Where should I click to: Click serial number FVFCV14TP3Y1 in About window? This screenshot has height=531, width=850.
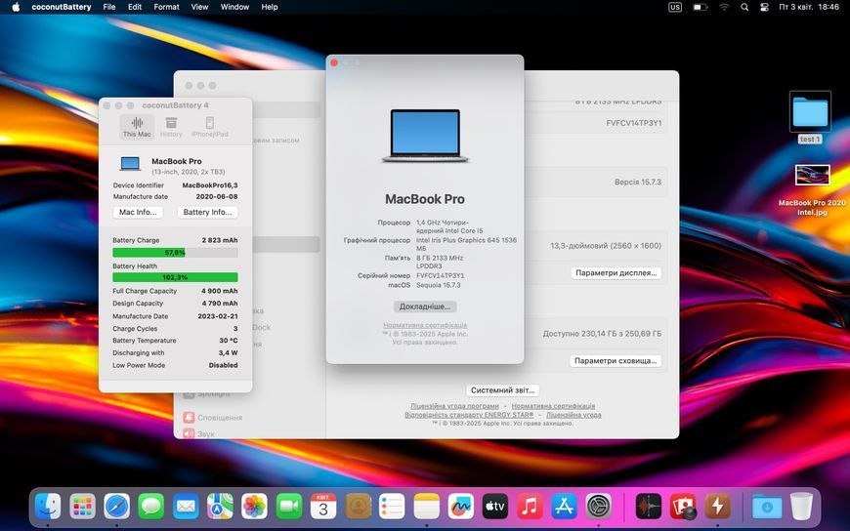point(441,275)
